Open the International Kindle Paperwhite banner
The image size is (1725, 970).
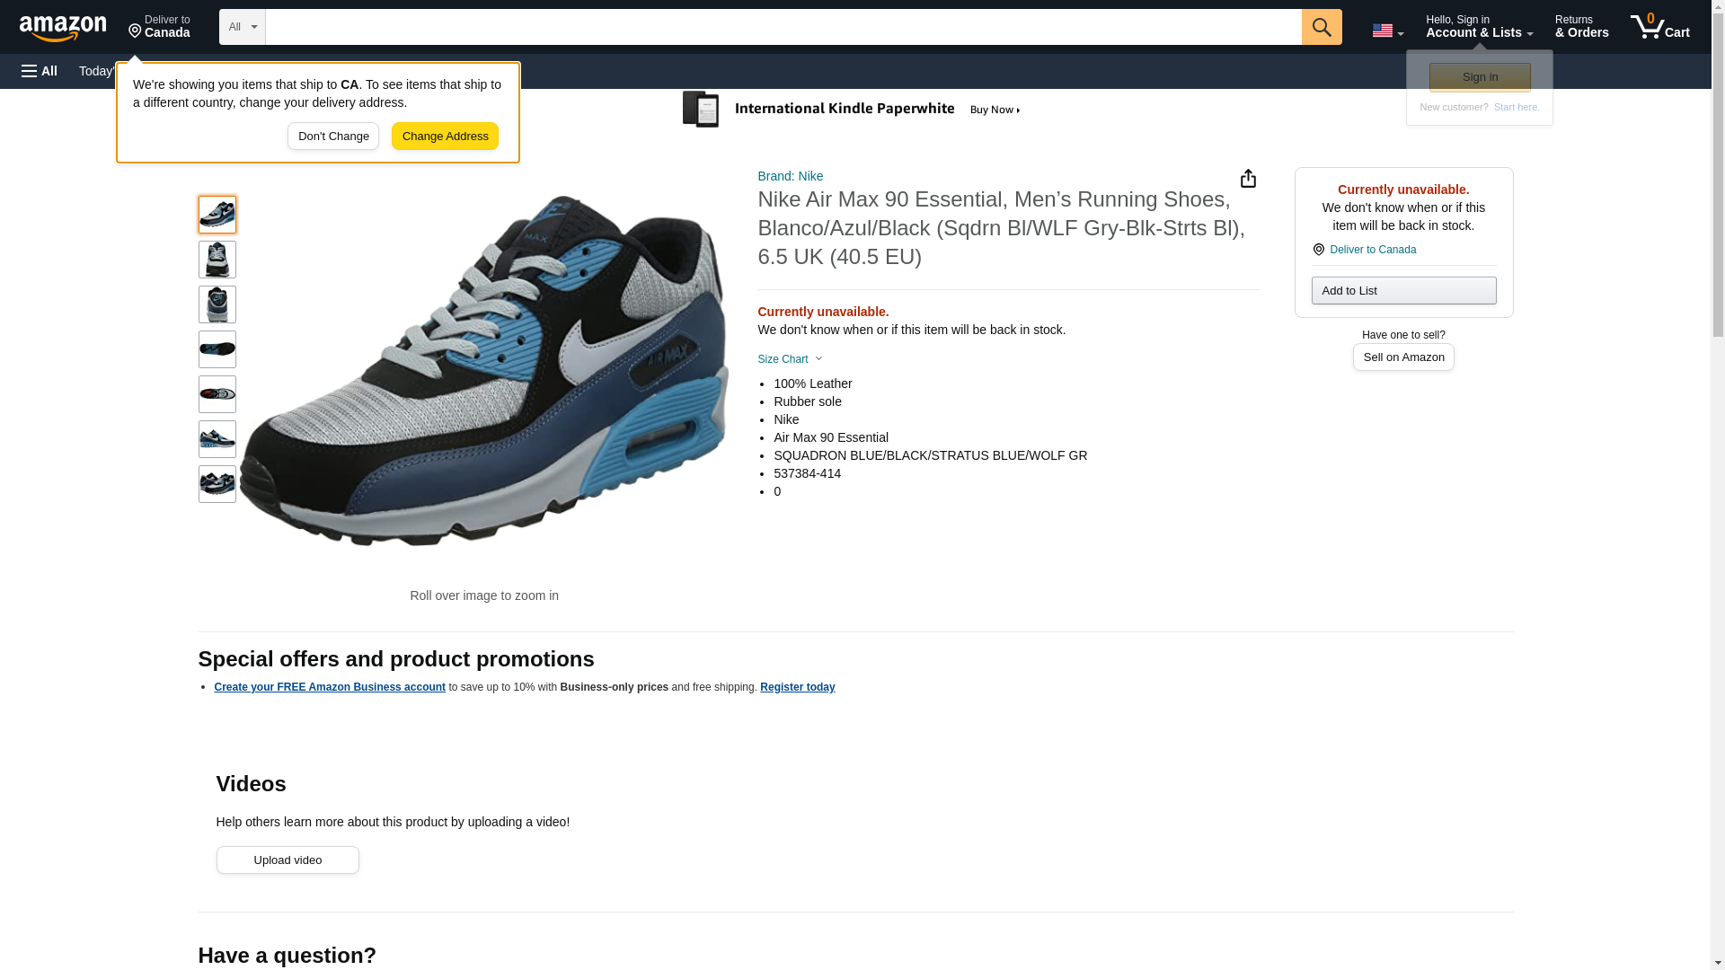[851, 110]
